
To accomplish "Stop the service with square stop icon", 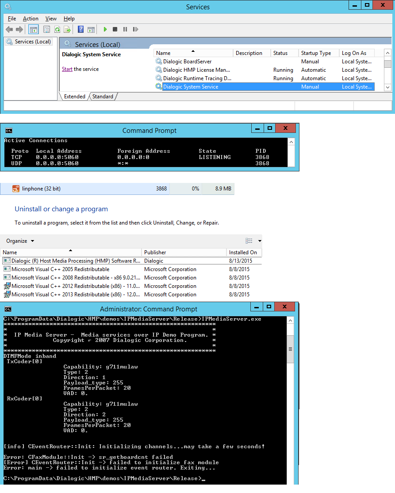I will (x=115, y=29).
